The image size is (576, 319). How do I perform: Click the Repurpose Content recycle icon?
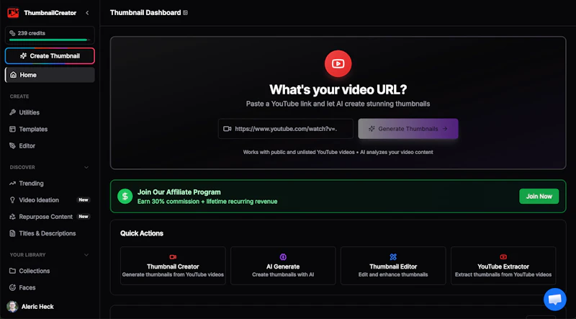coord(12,217)
